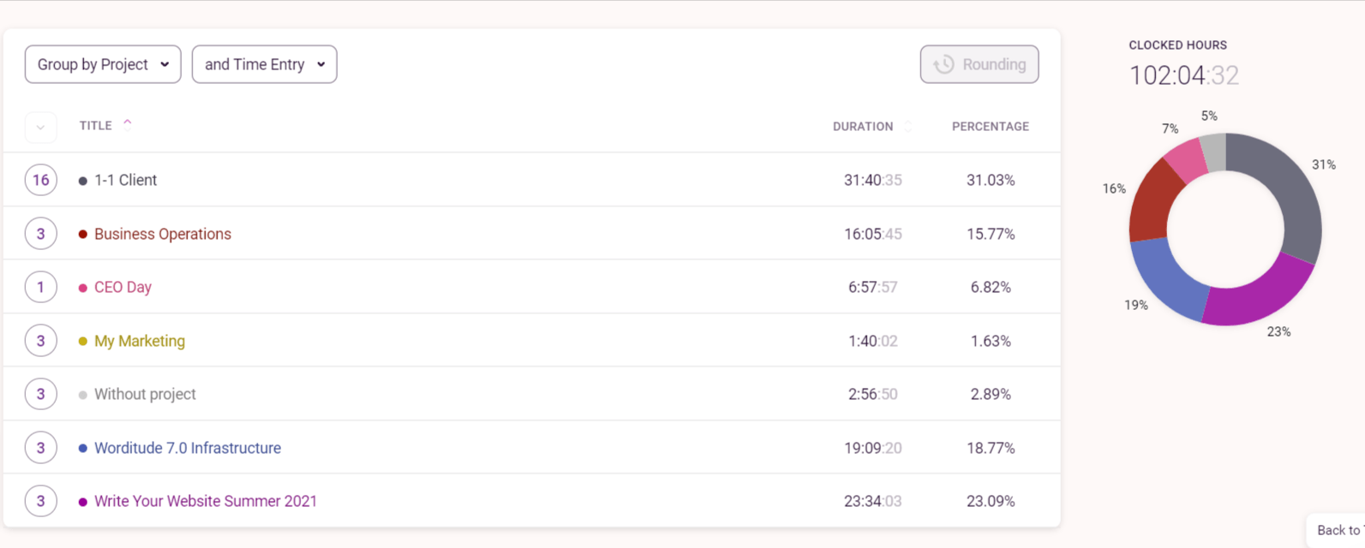
Task: Click the Worditude 7.0 Infrastructure blue dot
Action: point(83,449)
